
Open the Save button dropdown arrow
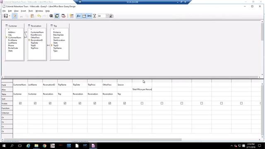10,16
